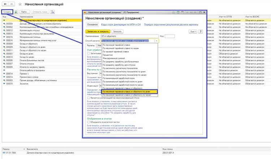The height and width of the screenshot is (159, 271).
Task: Choose По месячному расчетному показателю по дням
Action: click(x=130, y=72)
